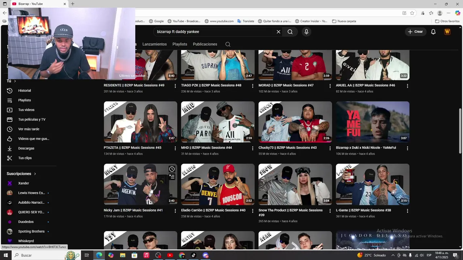This screenshot has width=463, height=260.
Task: Open more options for Nicky Jam Sessions #41
Action: click(175, 211)
